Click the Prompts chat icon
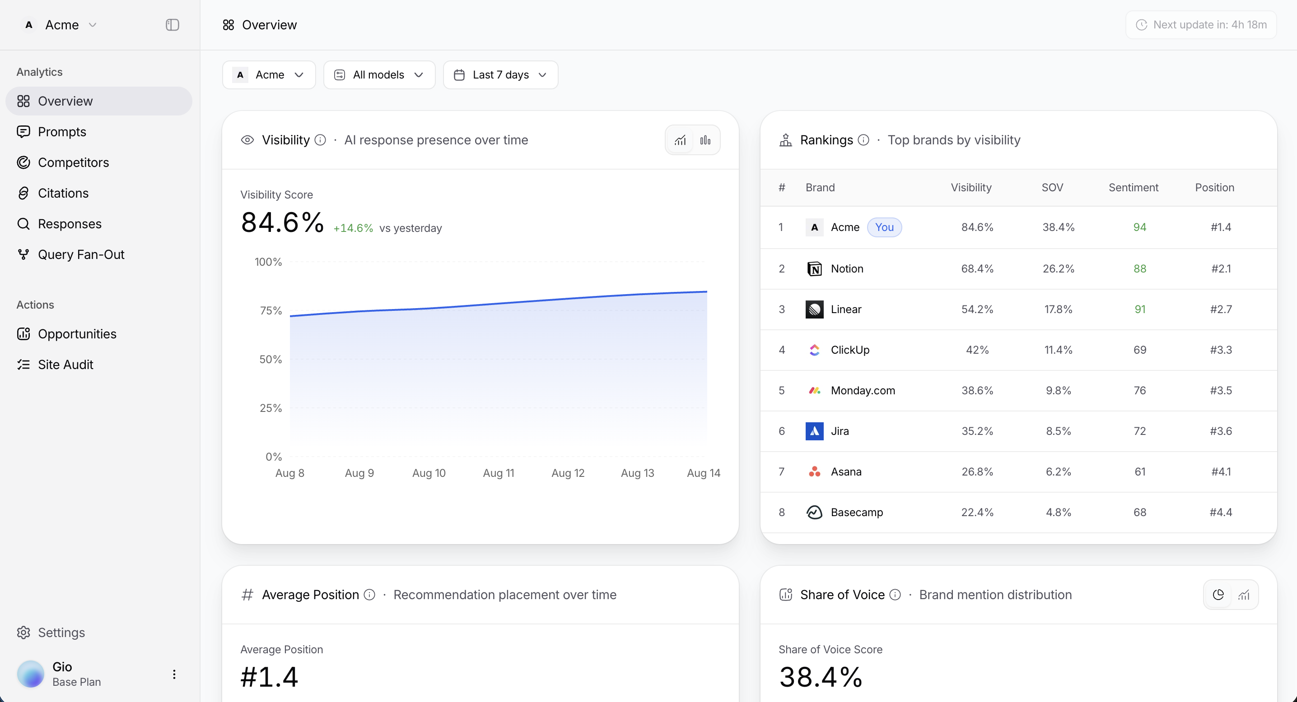Image resolution: width=1297 pixels, height=702 pixels. tap(23, 132)
